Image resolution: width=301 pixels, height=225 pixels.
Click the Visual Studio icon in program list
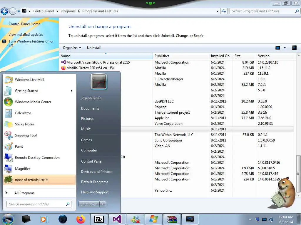point(63,62)
